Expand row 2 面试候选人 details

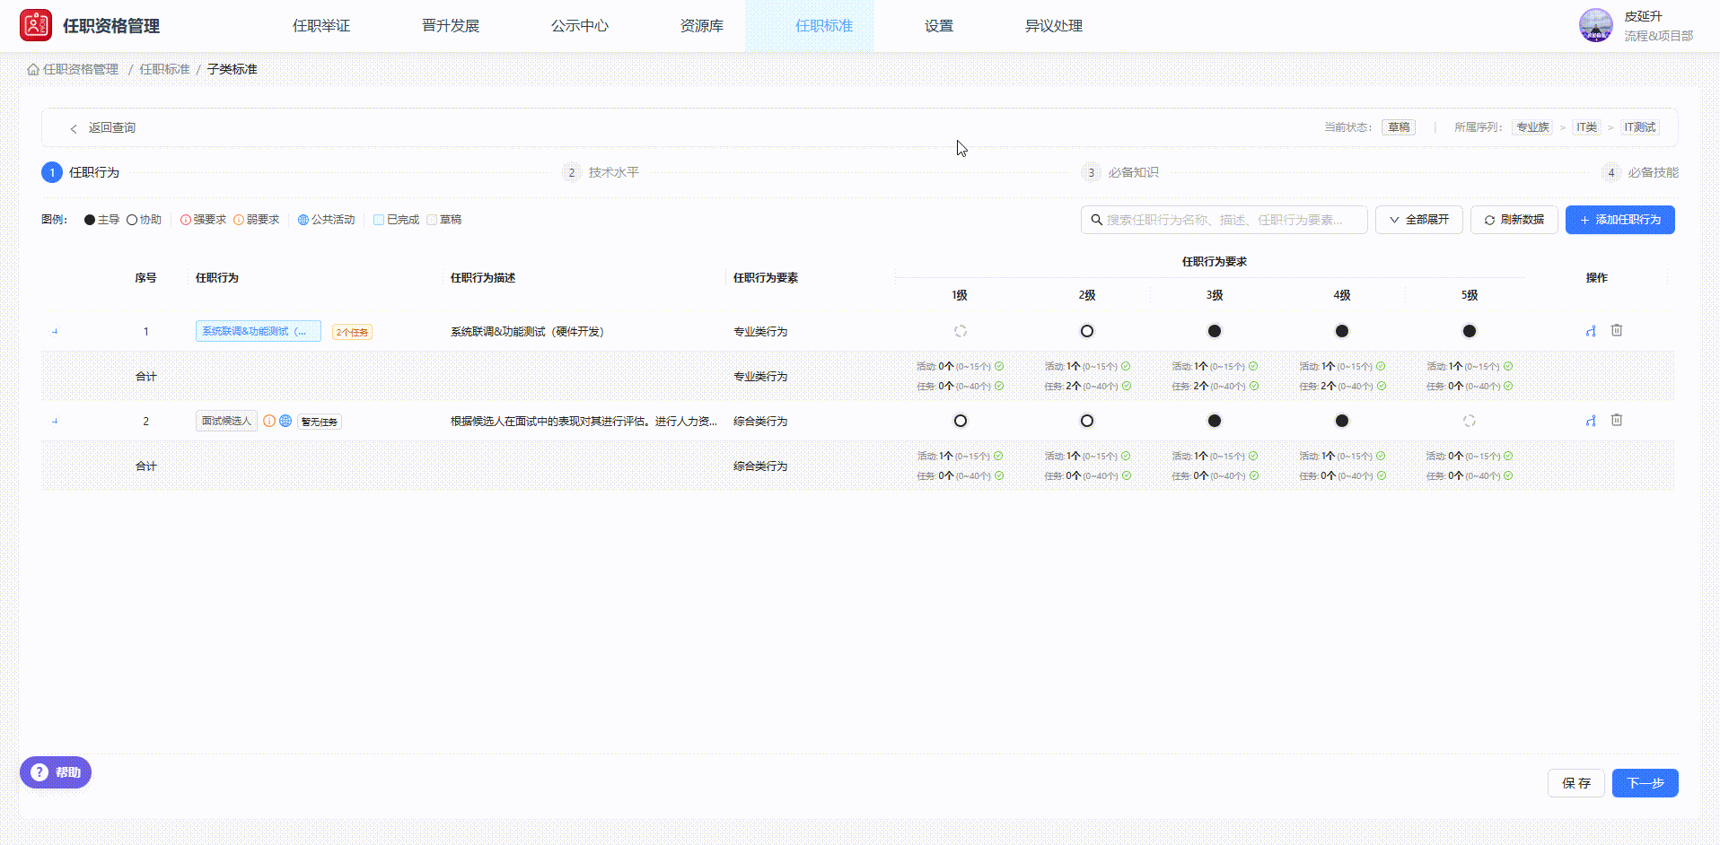[x=55, y=421]
